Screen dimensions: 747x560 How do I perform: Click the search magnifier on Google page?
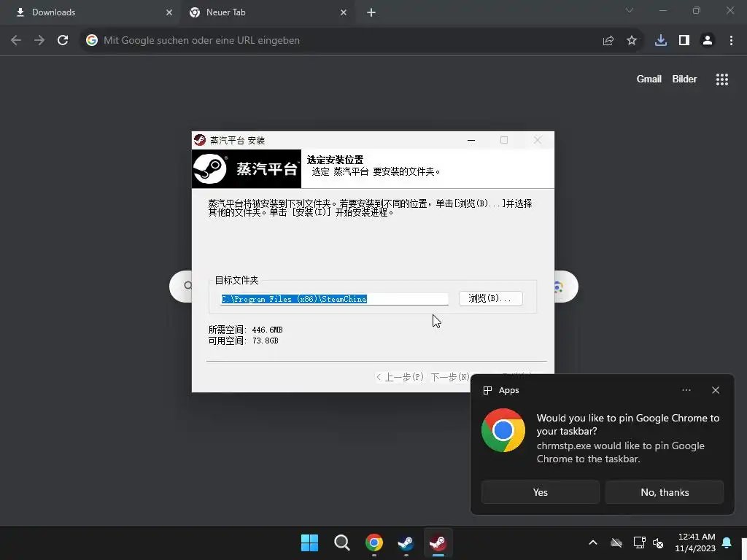click(187, 286)
